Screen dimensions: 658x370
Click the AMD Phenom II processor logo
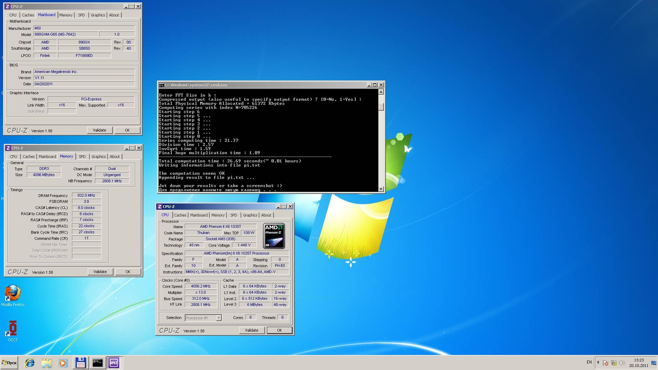click(274, 236)
